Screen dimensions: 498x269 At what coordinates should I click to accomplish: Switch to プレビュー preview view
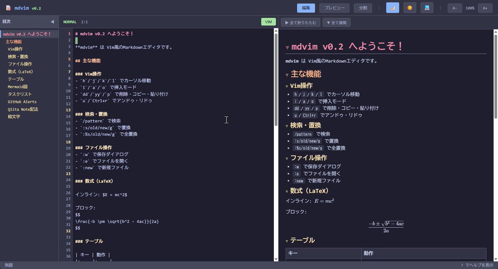(334, 8)
